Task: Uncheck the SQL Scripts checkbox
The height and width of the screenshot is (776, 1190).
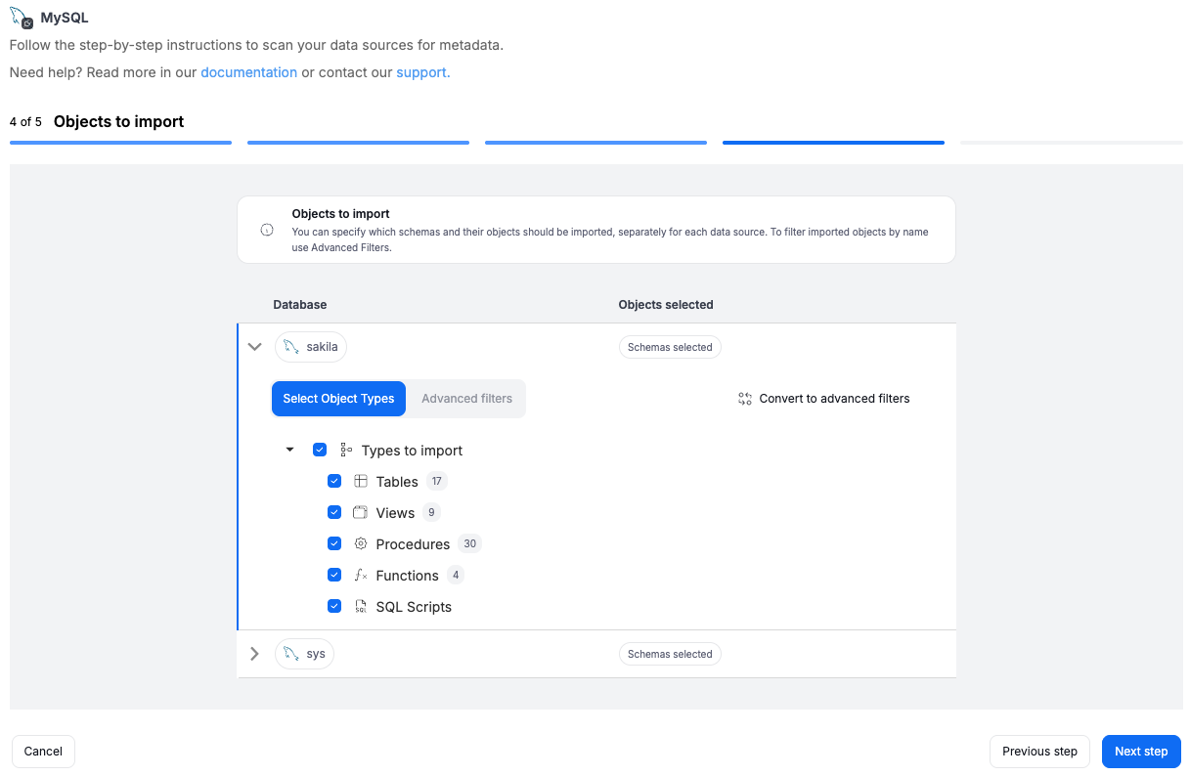Action: coord(334,607)
